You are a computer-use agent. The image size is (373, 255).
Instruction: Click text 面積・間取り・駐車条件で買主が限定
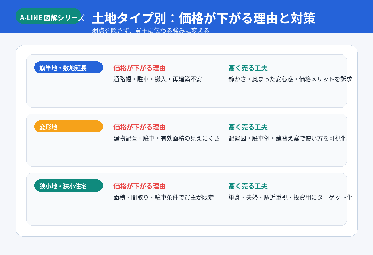click(163, 197)
